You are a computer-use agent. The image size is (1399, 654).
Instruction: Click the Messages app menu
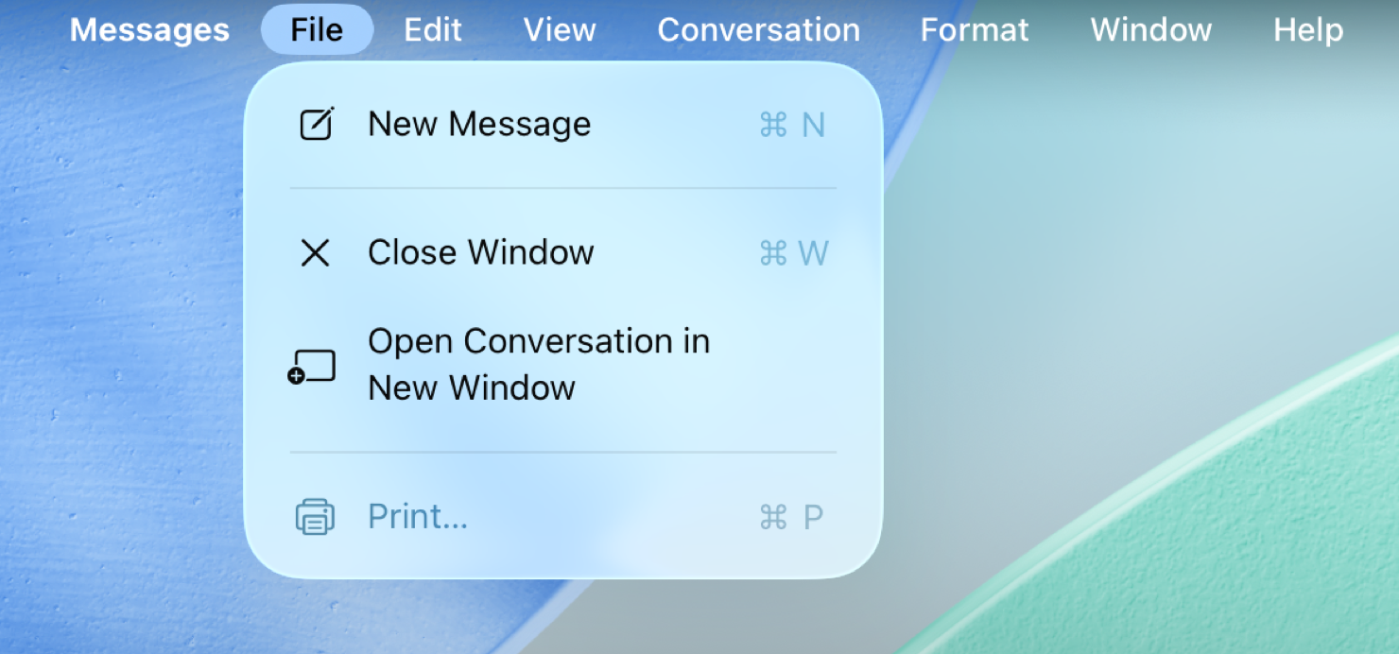click(149, 29)
